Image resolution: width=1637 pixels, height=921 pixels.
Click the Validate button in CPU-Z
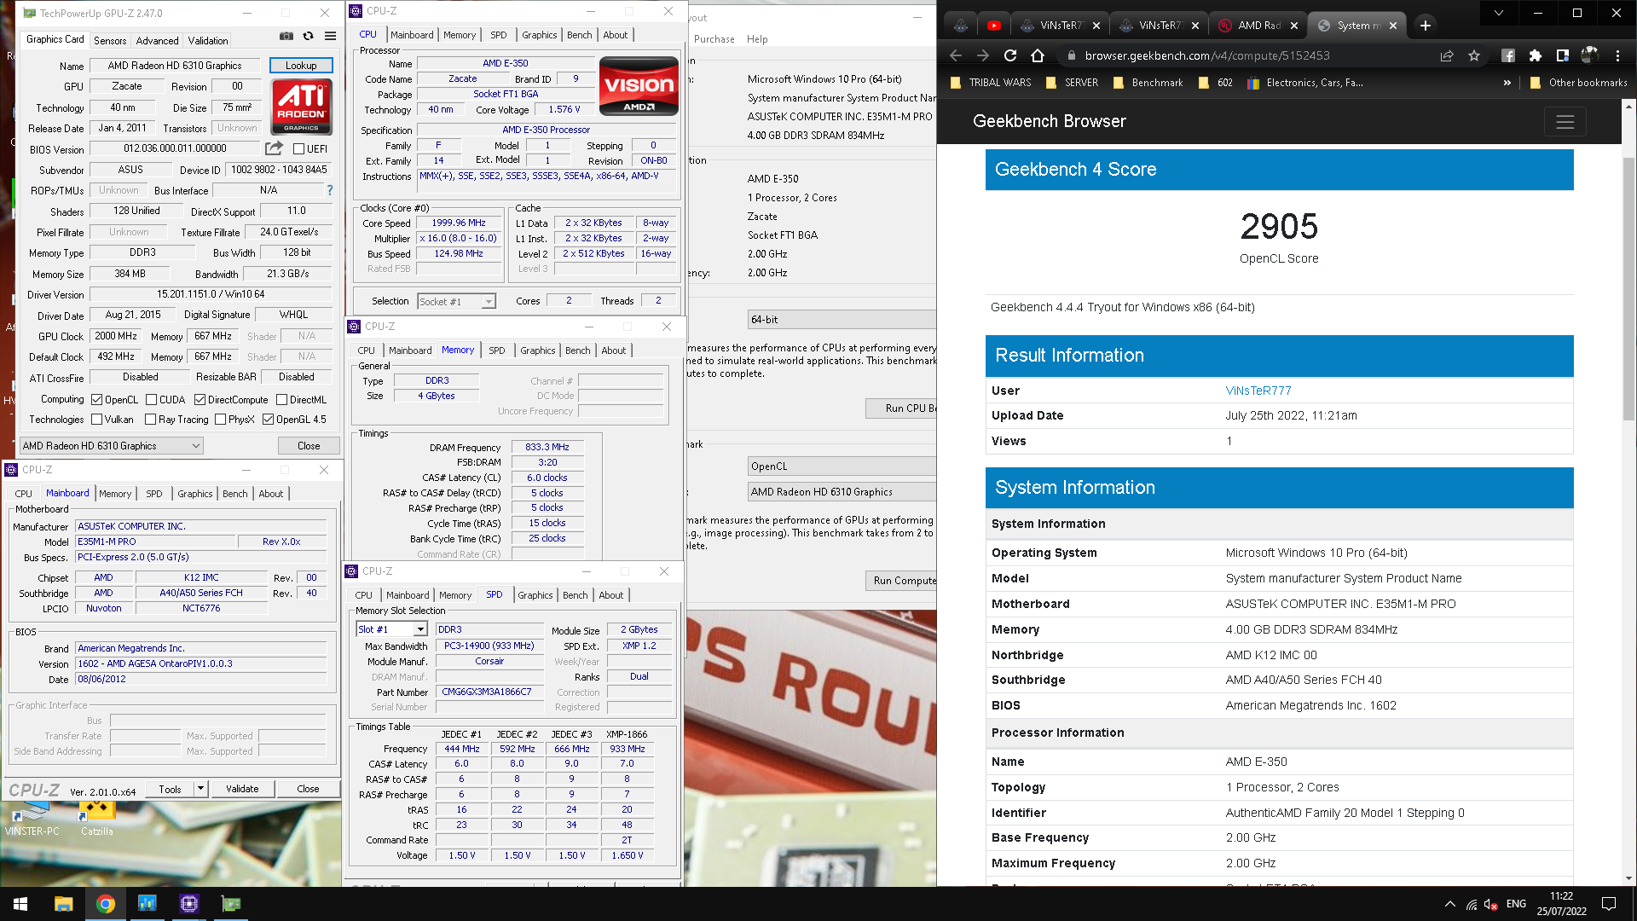click(x=242, y=789)
